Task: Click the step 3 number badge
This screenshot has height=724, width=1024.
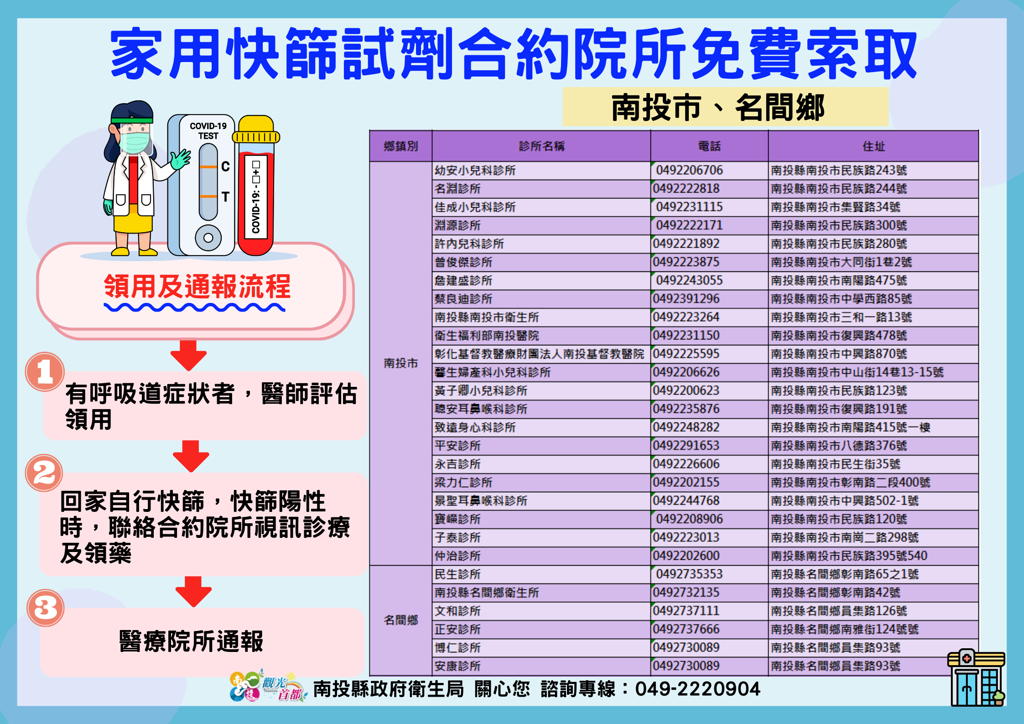Action: click(46, 608)
